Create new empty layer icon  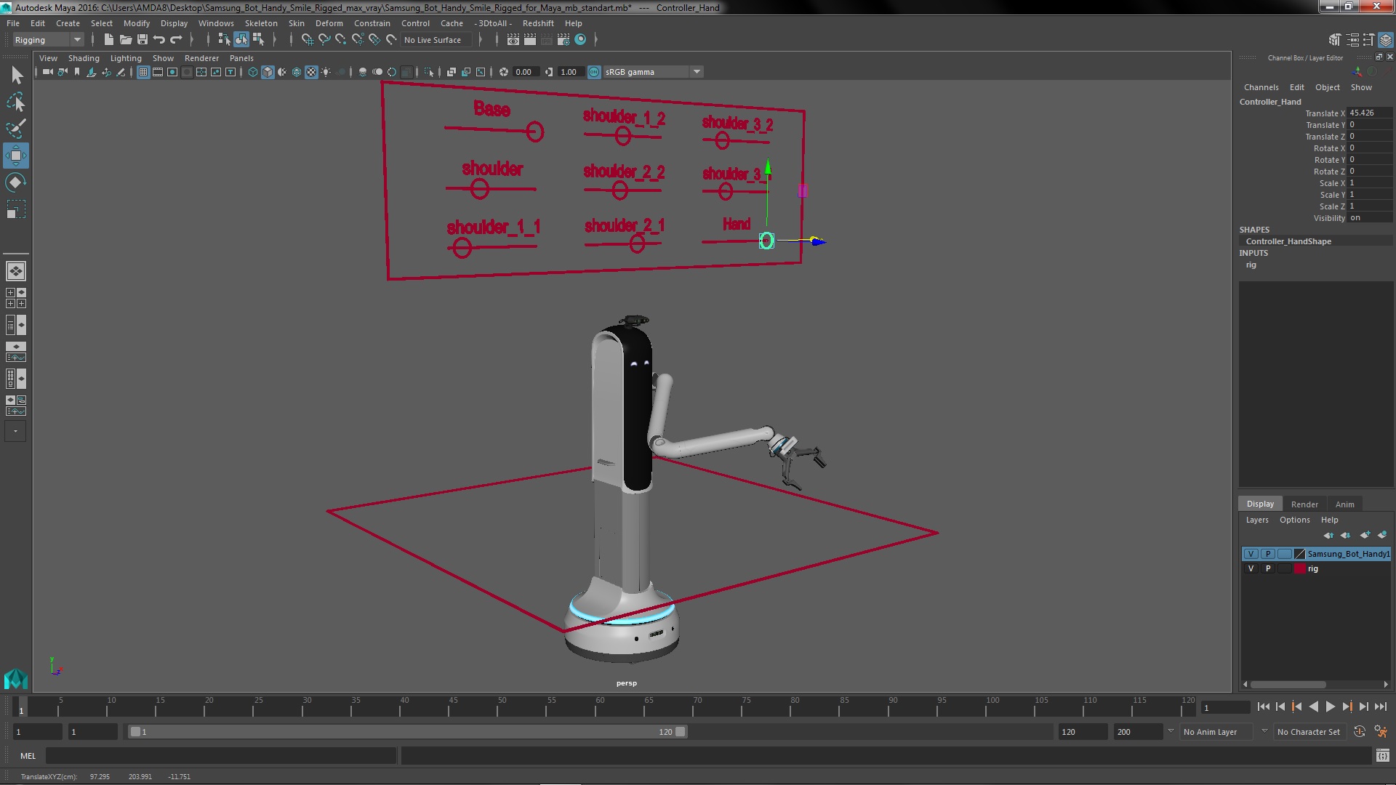[x=1365, y=535]
